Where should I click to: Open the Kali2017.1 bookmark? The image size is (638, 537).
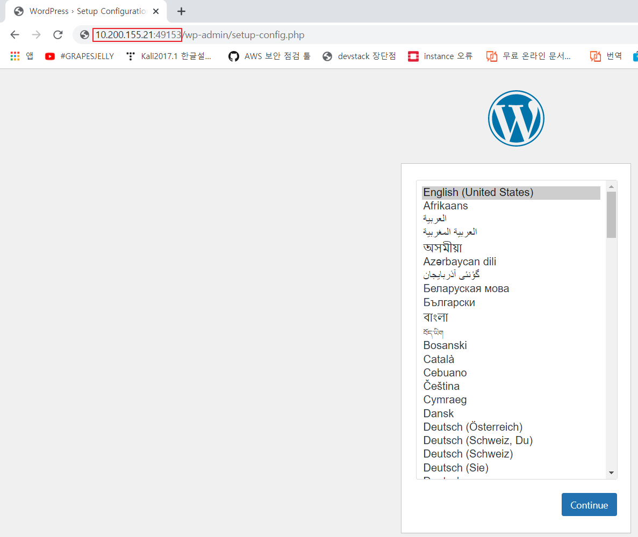click(x=168, y=56)
